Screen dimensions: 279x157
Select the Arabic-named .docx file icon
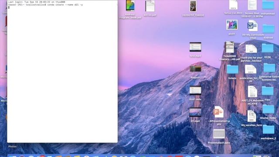[233, 5]
